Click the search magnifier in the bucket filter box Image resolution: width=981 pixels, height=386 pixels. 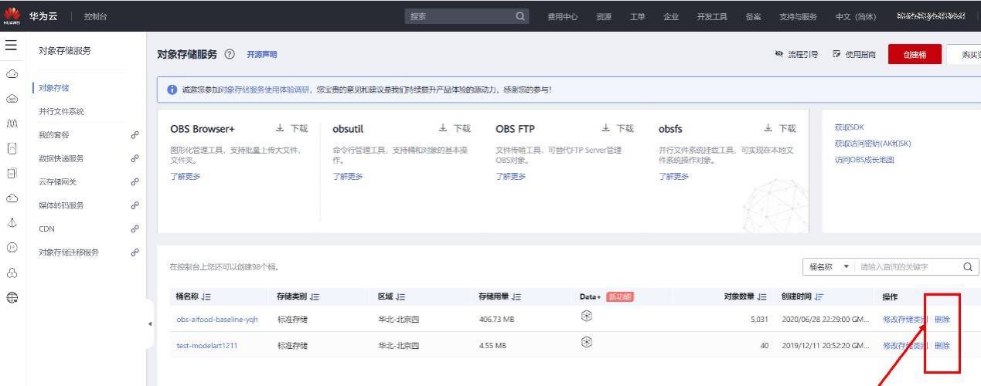[x=968, y=267]
